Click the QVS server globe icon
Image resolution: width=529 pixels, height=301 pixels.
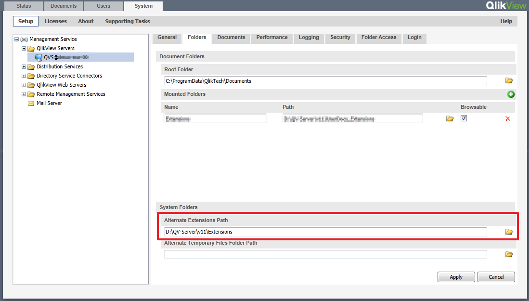point(39,57)
